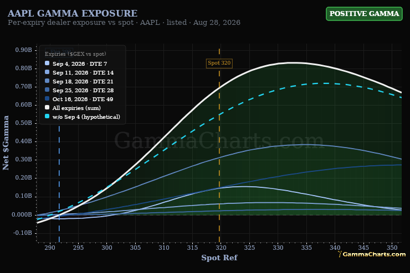
Task: Select the 'w/o Sep 4 (hypothetical)' legend entry
Action: (x=83, y=117)
